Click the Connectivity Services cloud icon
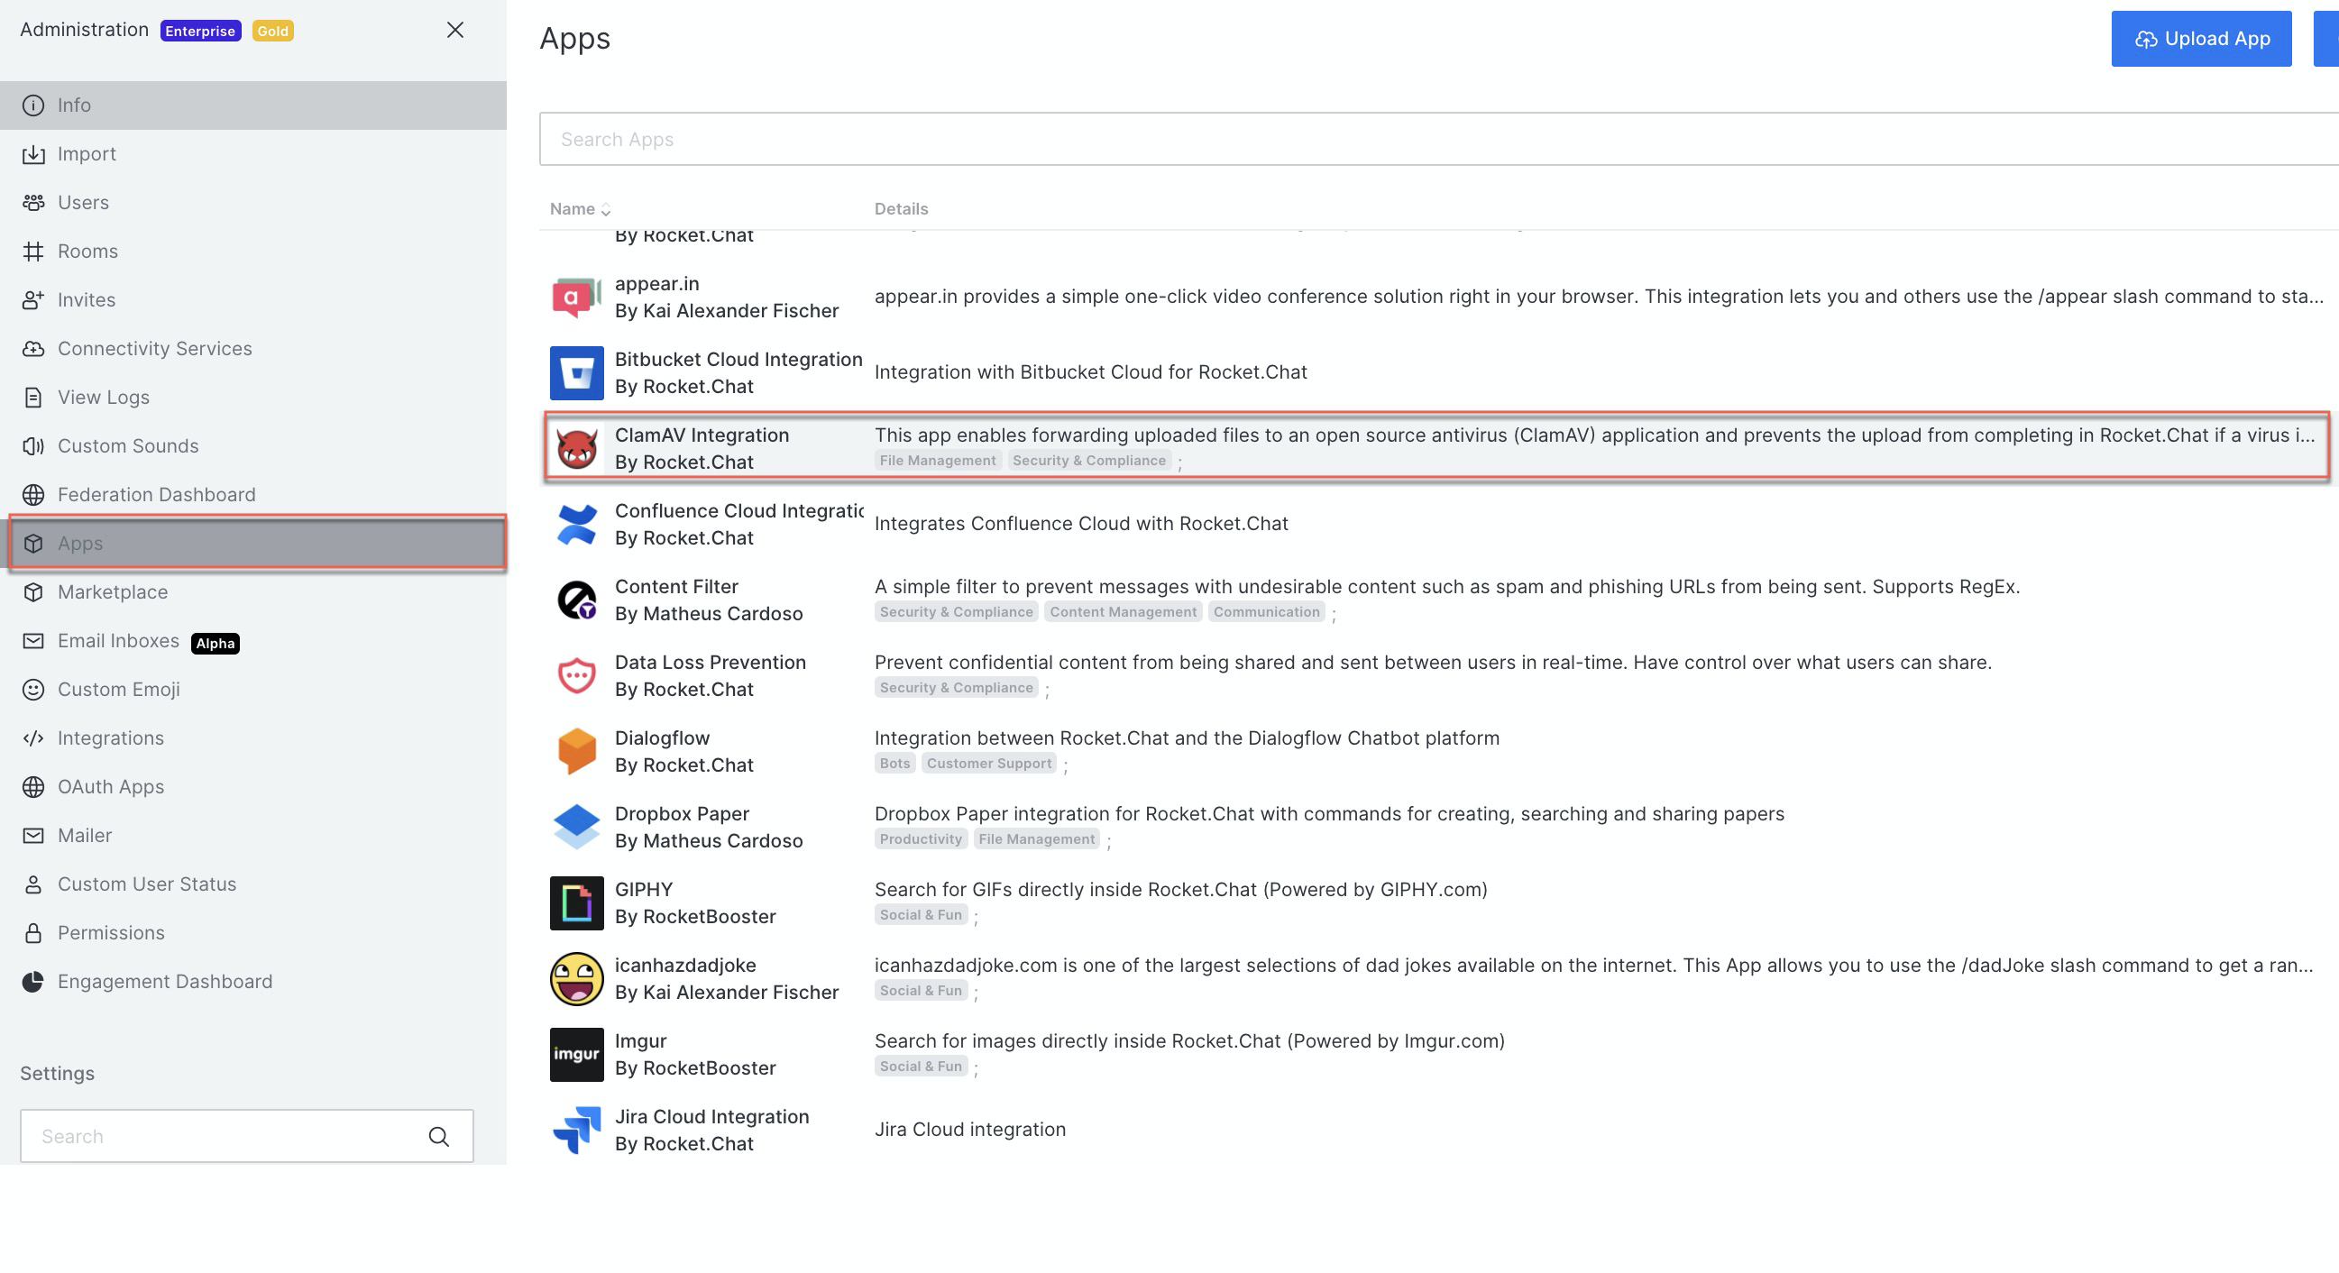Screen dimensions: 2339x1273 [x=32, y=349]
